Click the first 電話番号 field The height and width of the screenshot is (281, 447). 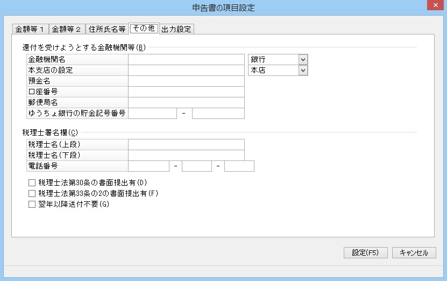tap(148, 166)
